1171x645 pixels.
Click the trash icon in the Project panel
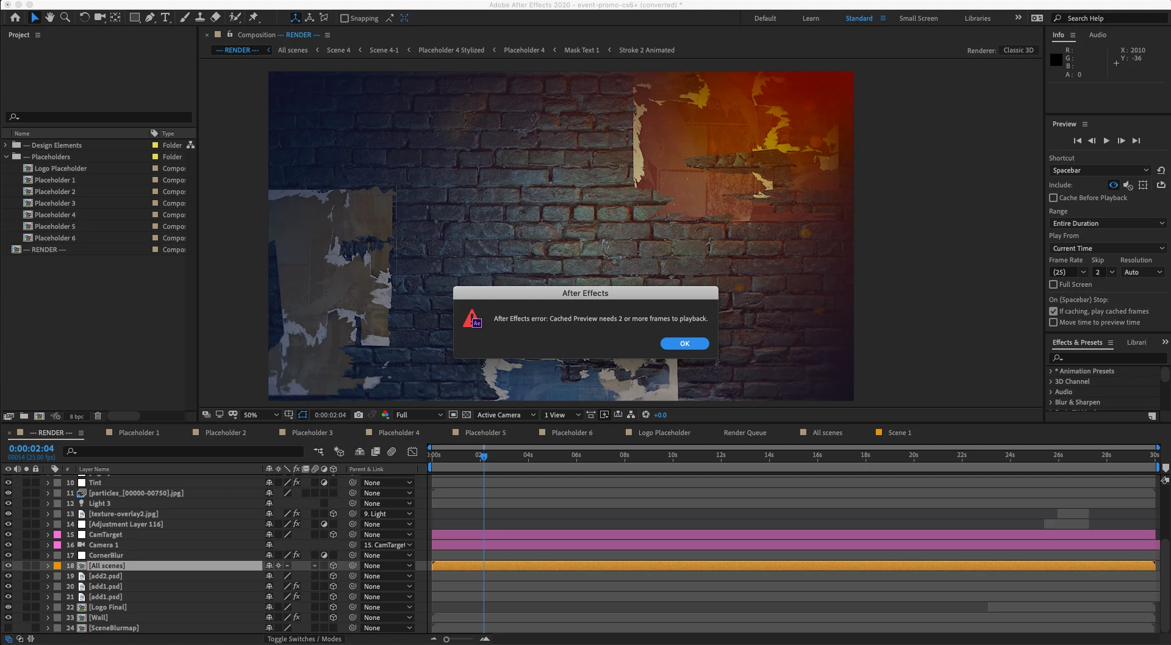pyautogui.click(x=98, y=416)
